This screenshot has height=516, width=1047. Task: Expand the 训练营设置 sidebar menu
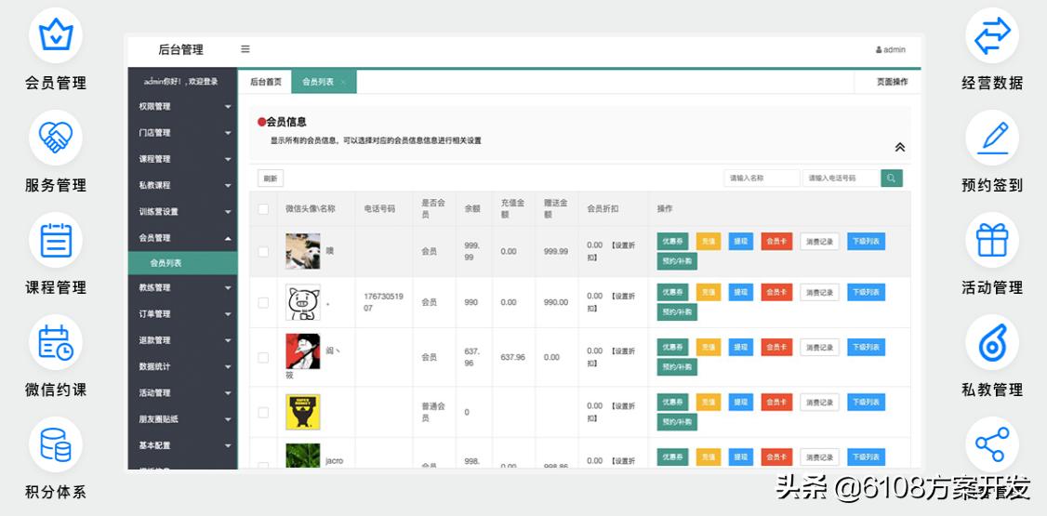[182, 212]
